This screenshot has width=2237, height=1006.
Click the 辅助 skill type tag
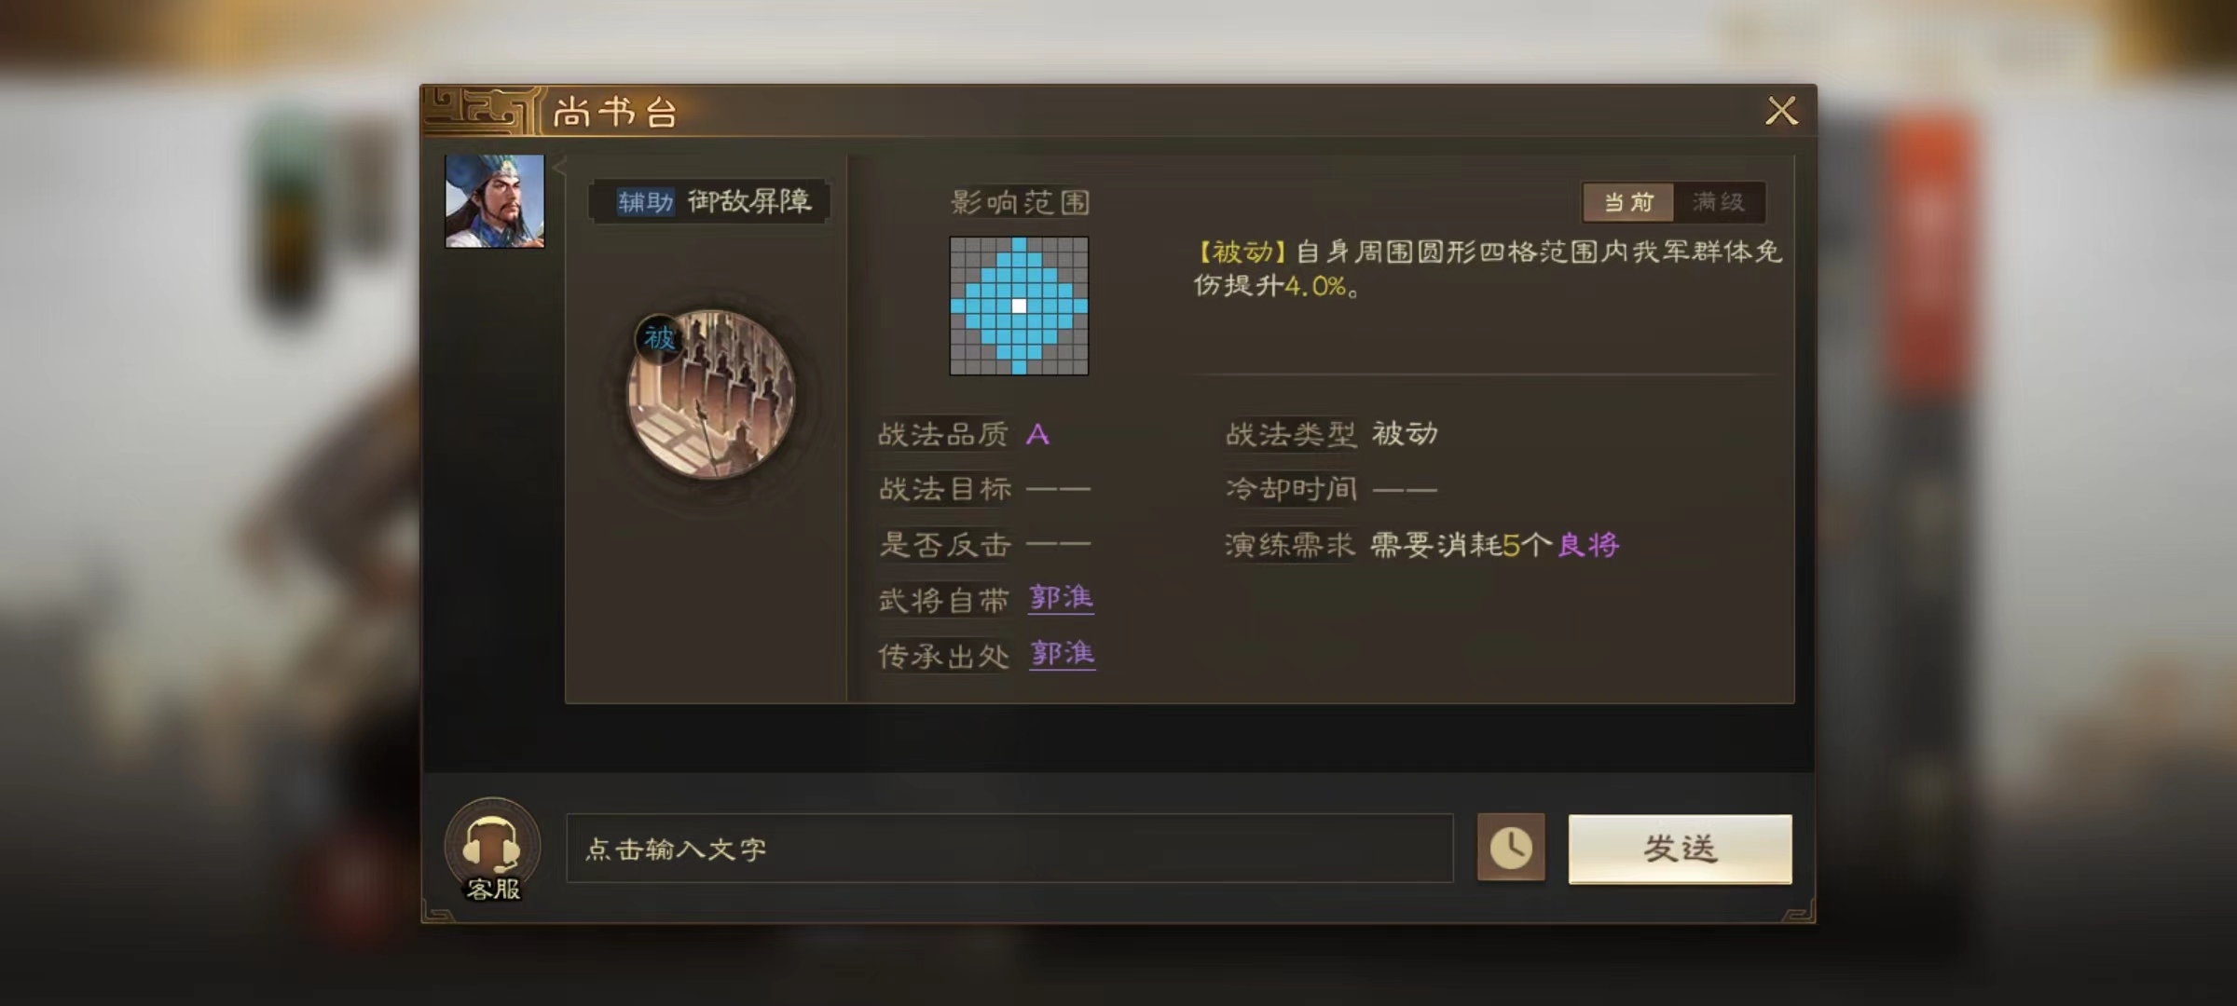coord(645,201)
